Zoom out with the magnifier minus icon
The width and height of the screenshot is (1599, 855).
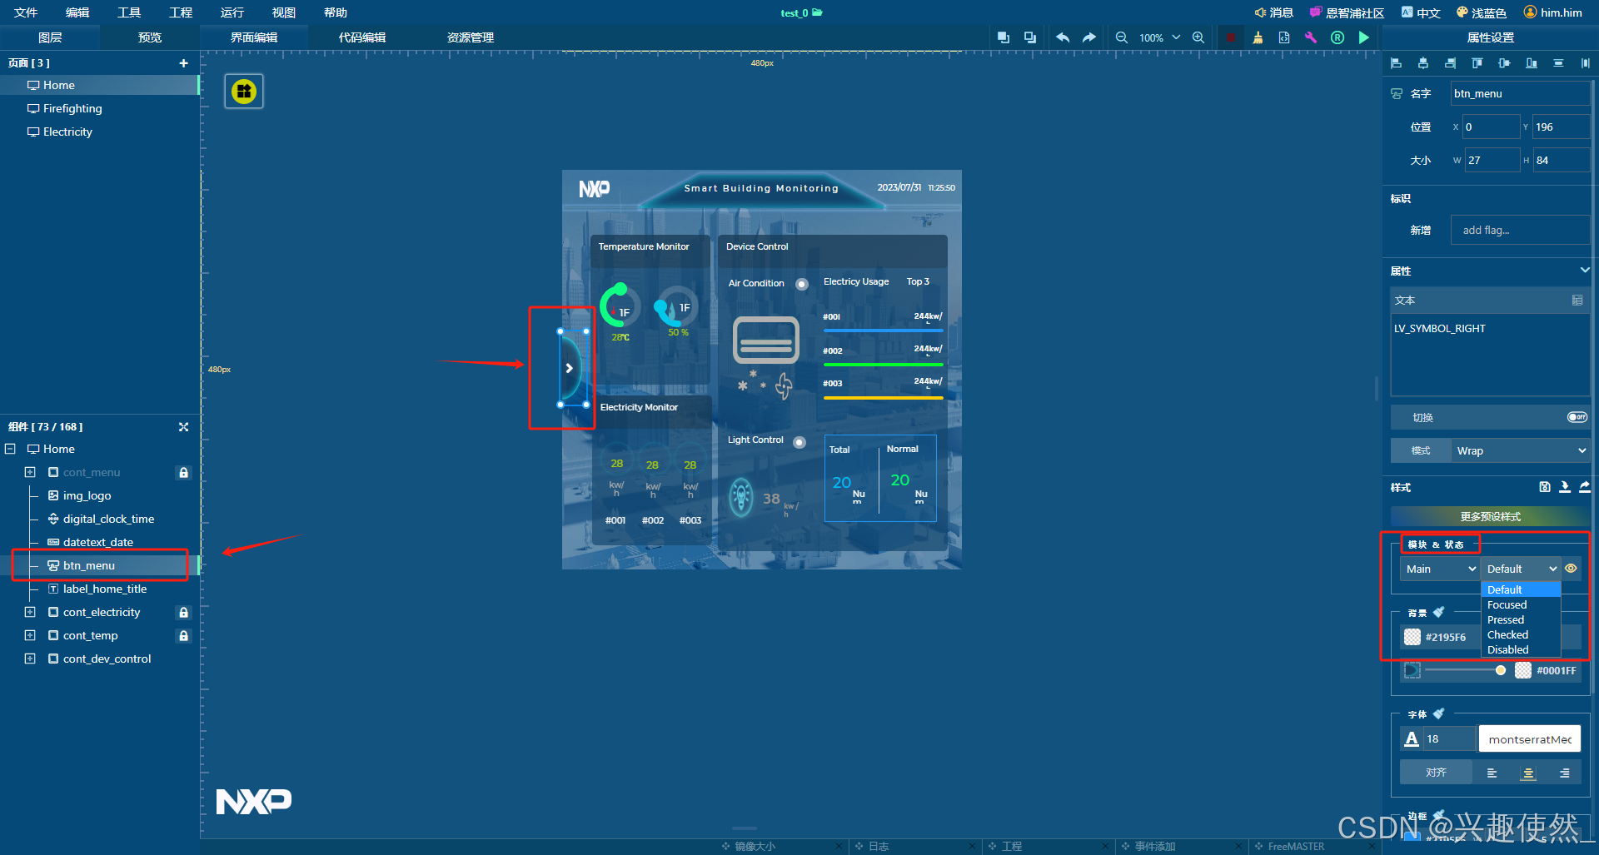point(1122,37)
